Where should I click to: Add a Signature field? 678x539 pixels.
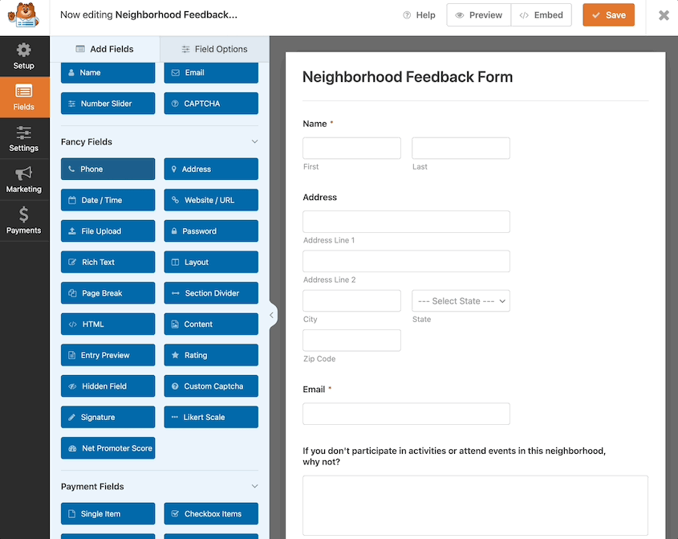coord(108,417)
